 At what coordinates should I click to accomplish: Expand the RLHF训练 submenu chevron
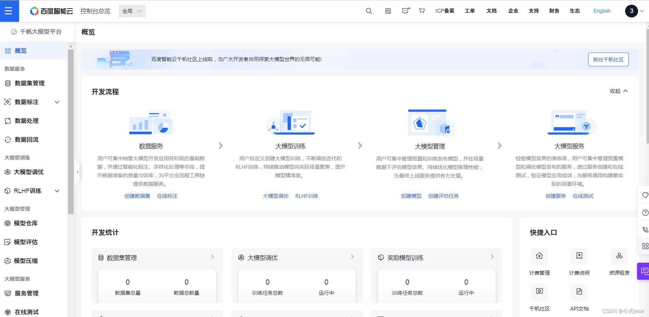[x=57, y=191]
